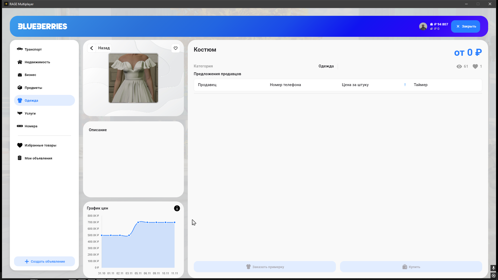Open Услуги category in sidebar

30,114
